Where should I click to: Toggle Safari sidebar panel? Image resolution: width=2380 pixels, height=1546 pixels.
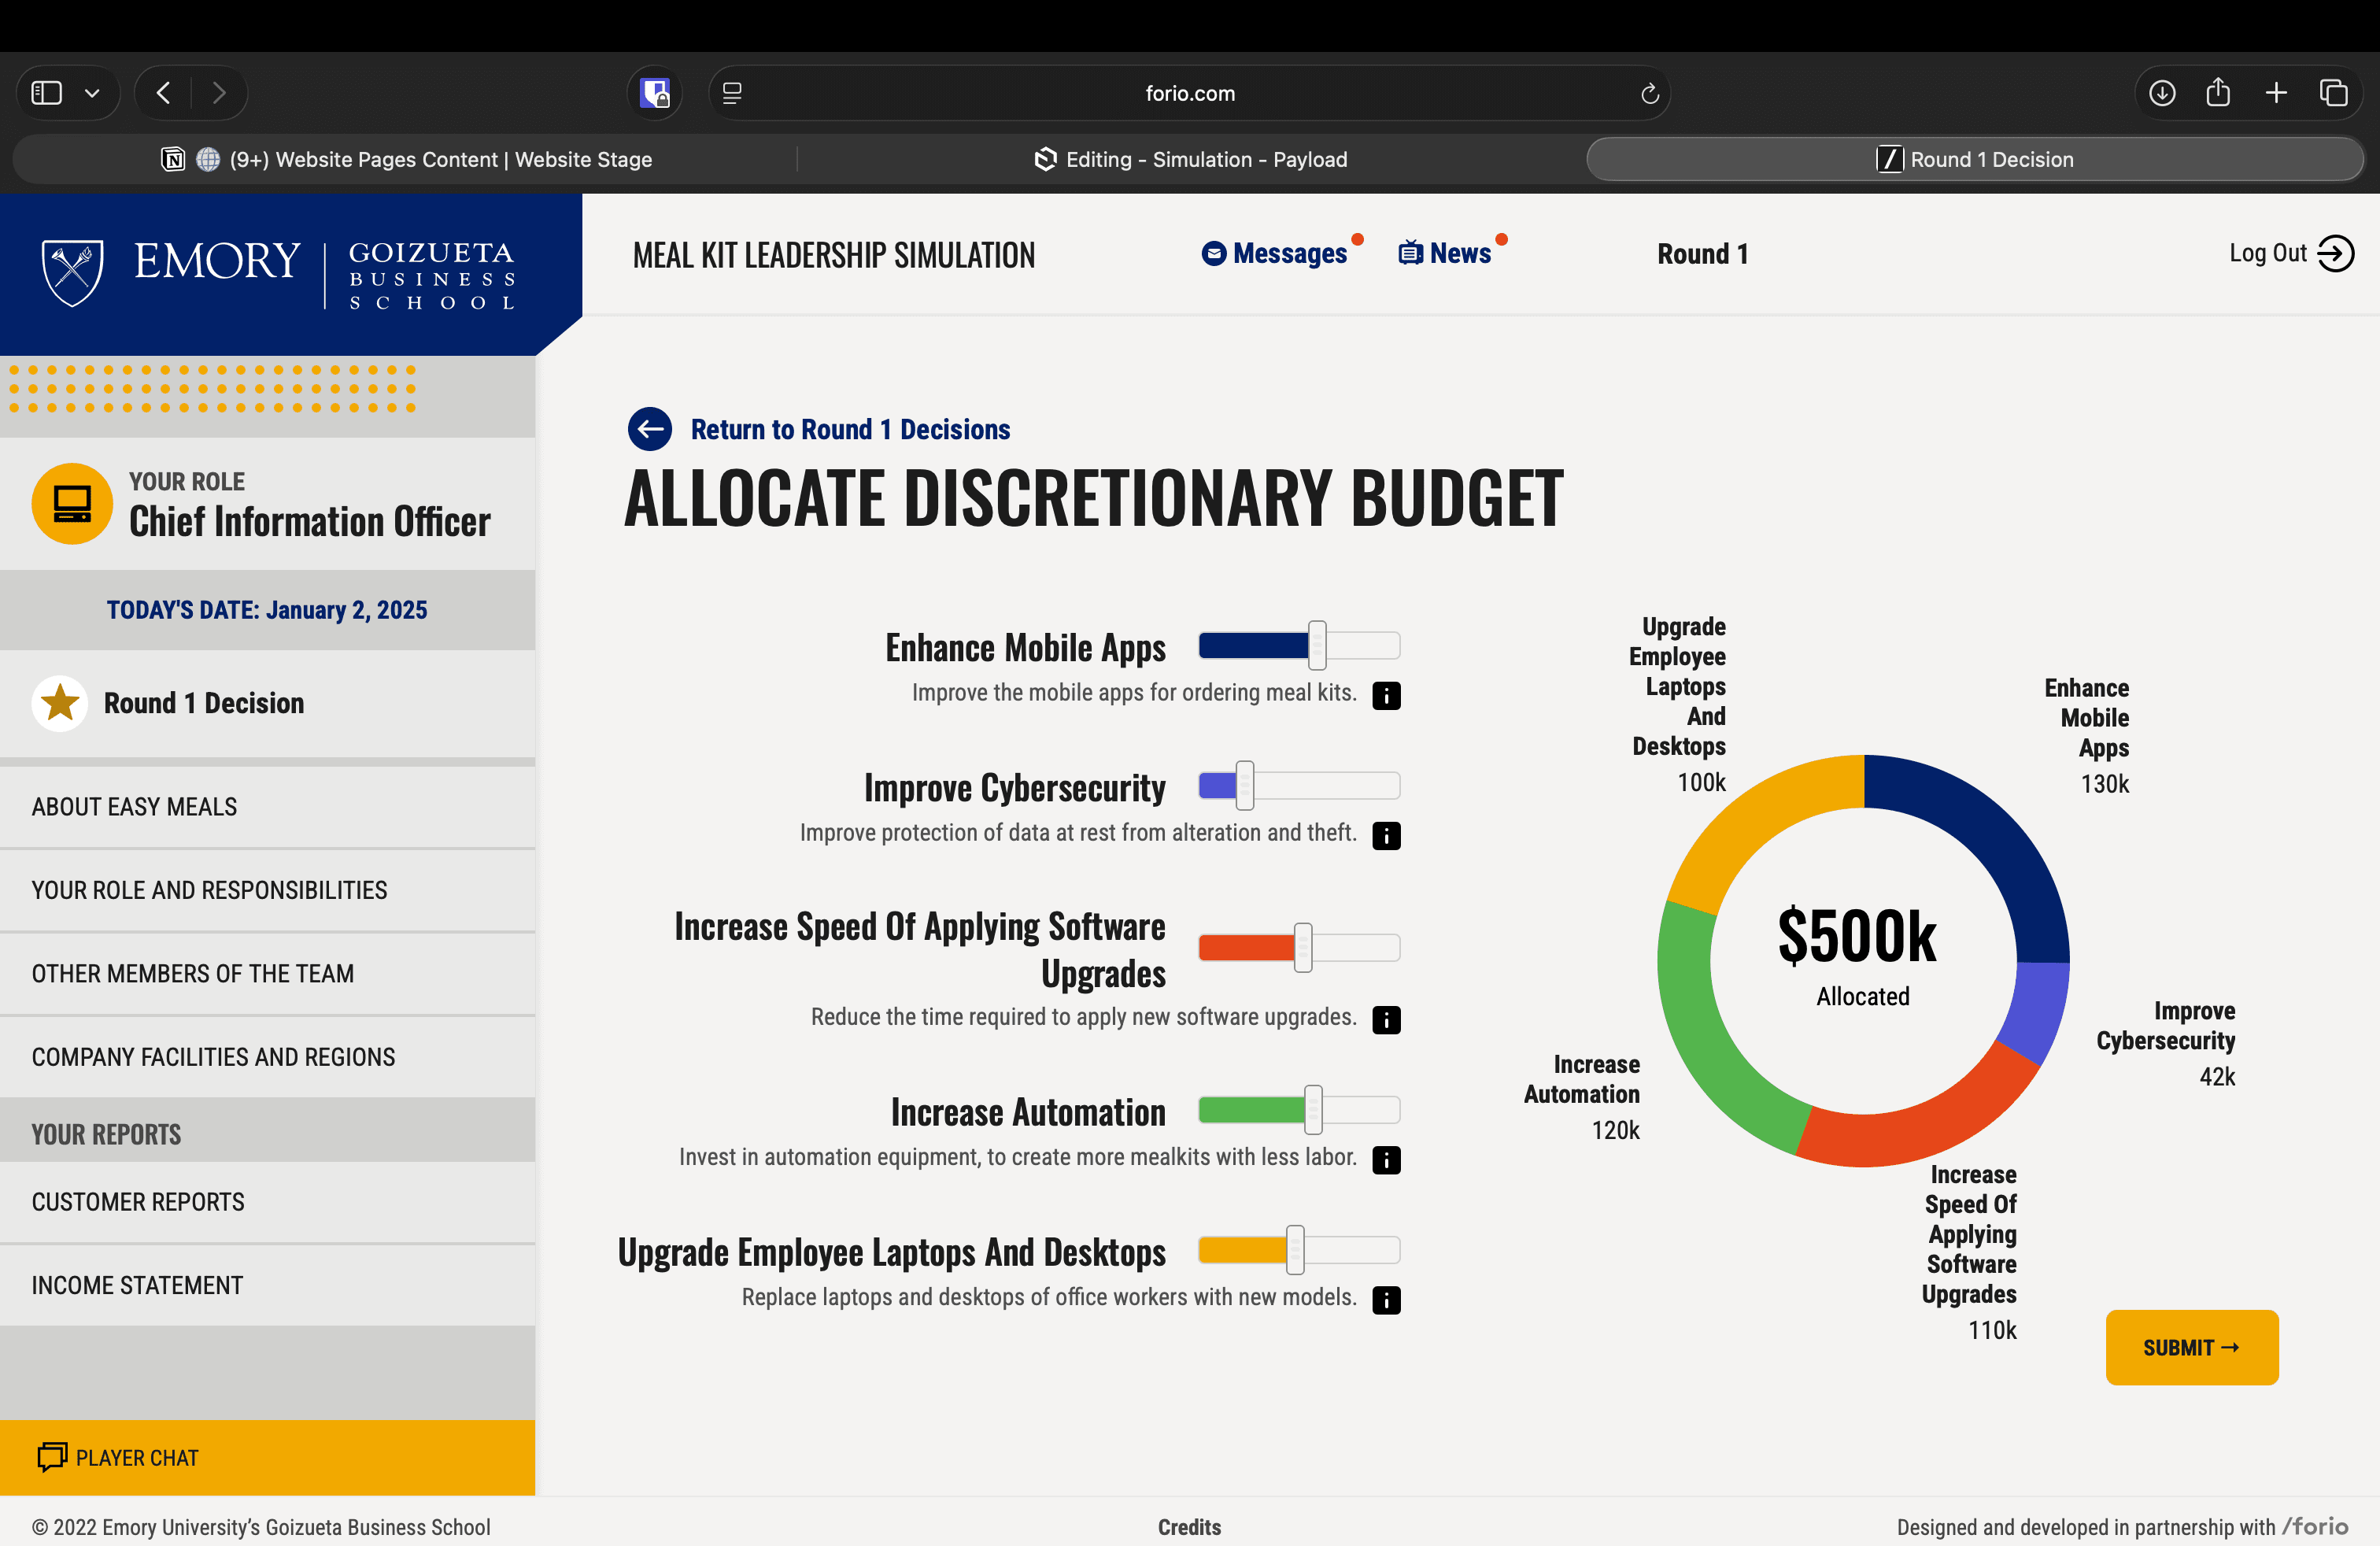47,93
